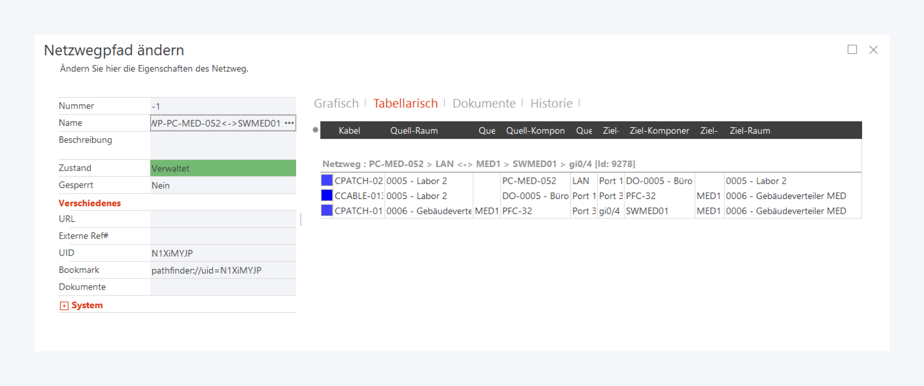This screenshot has height=386, width=924.
Task: Click the blue swatch for CCABLE-01
Action: 327,195
